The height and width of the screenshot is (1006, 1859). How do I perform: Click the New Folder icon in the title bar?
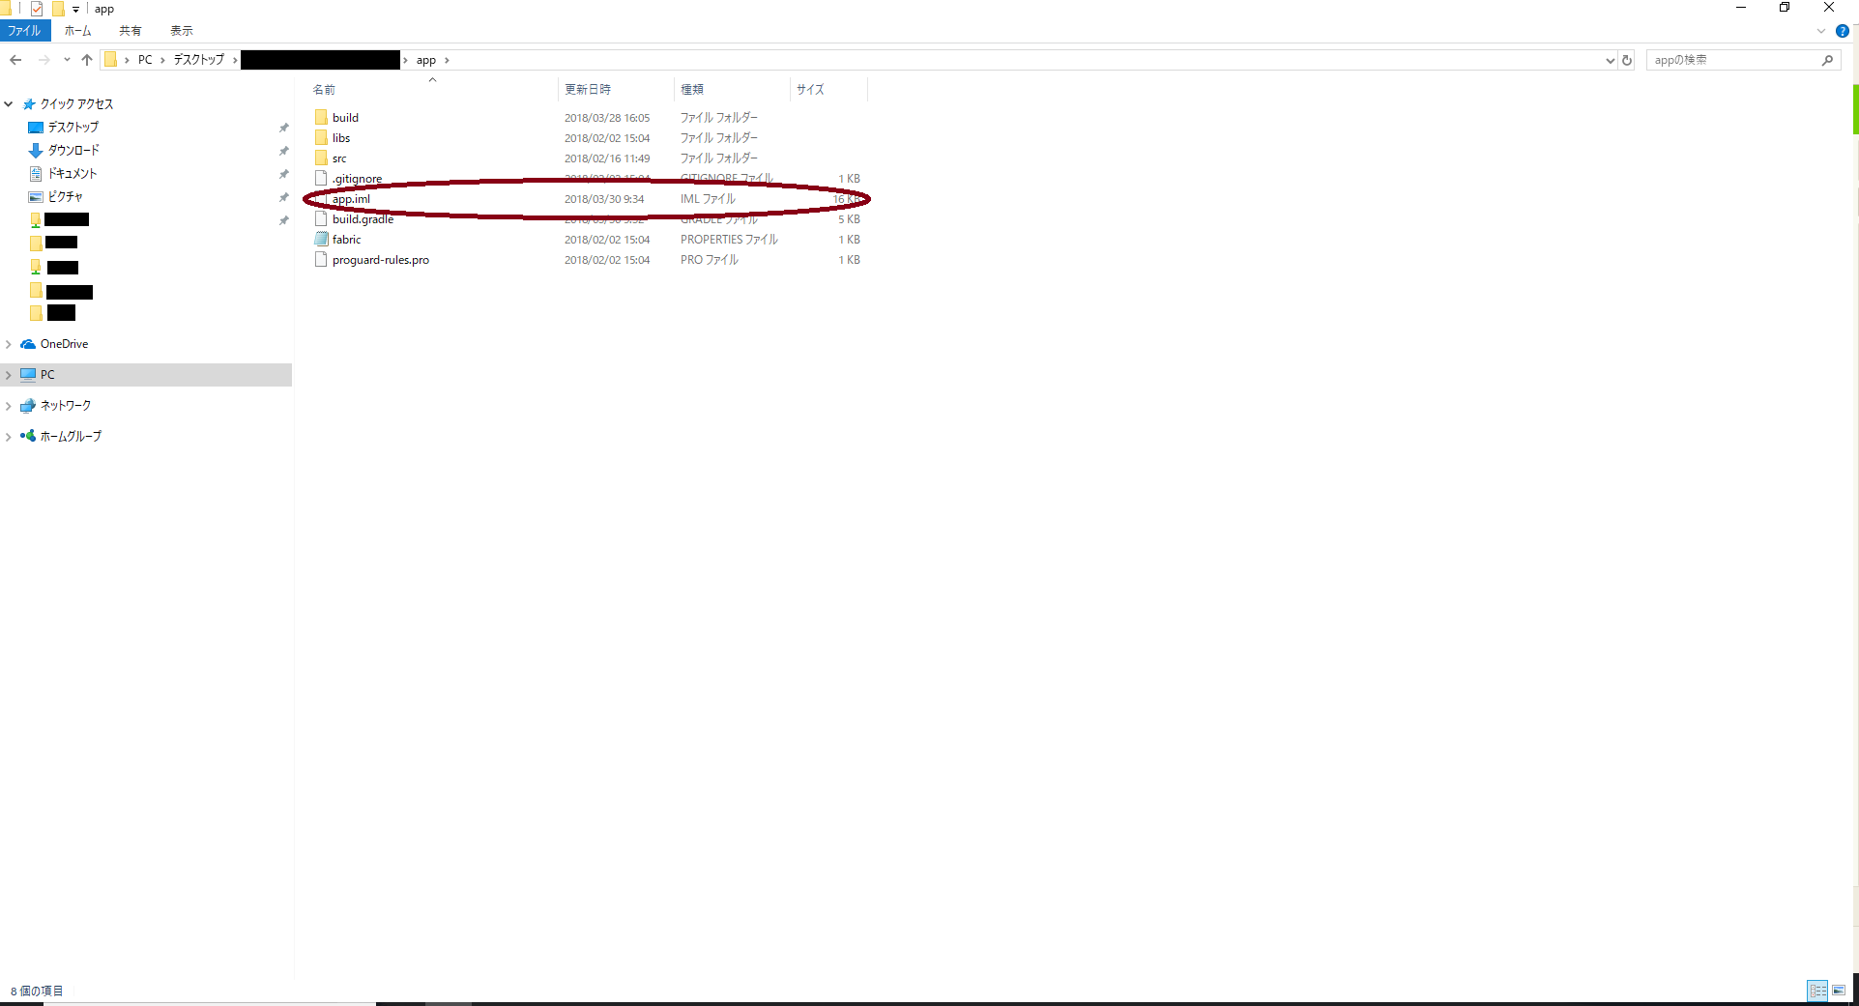point(58,9)
